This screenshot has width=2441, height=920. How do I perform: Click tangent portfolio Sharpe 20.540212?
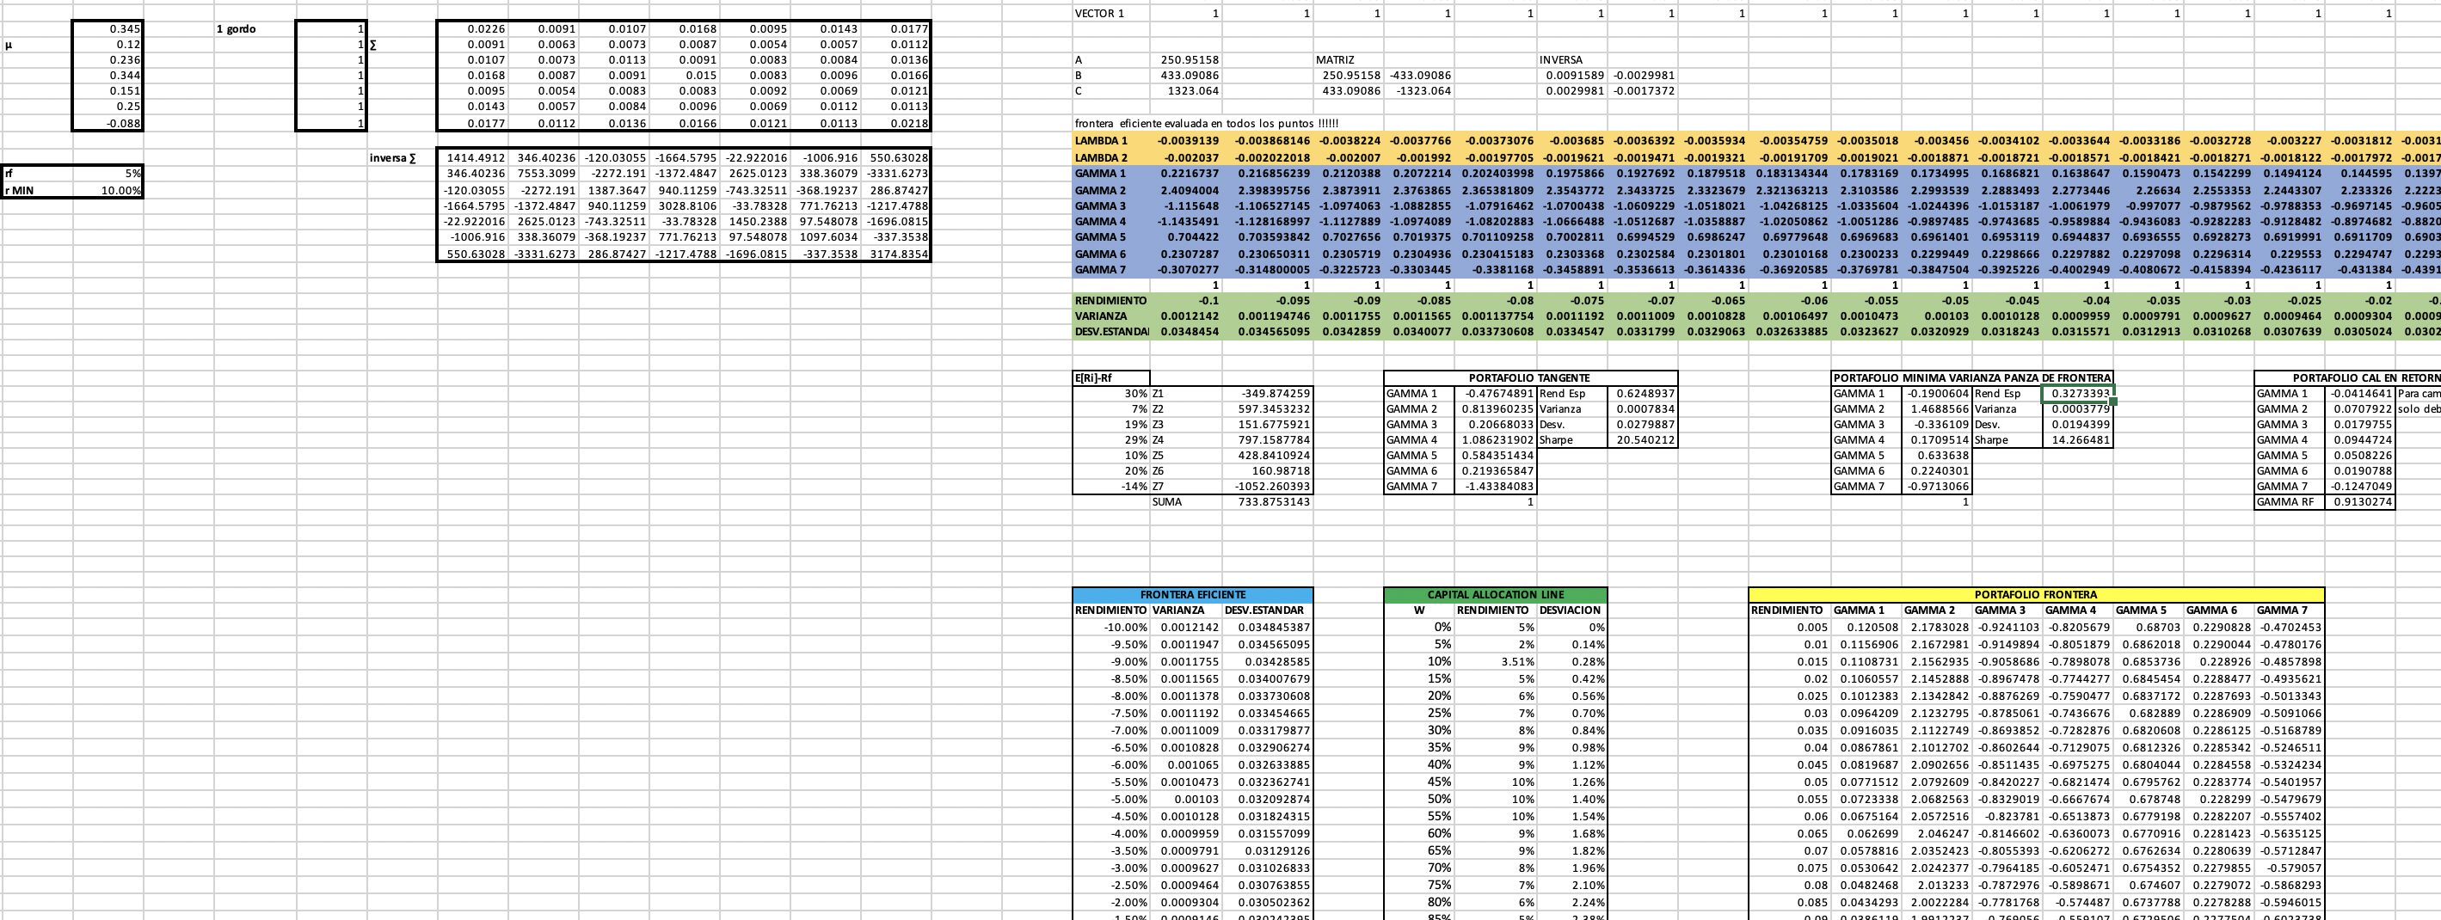point(1643,439)
